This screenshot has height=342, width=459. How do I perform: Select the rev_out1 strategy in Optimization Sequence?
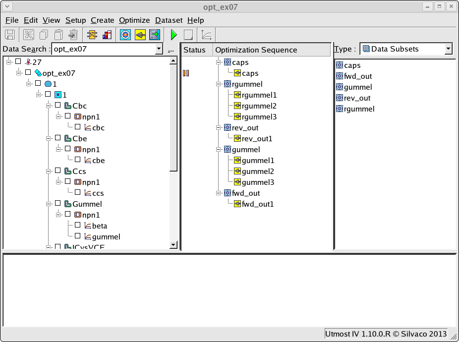coord(253,138)
